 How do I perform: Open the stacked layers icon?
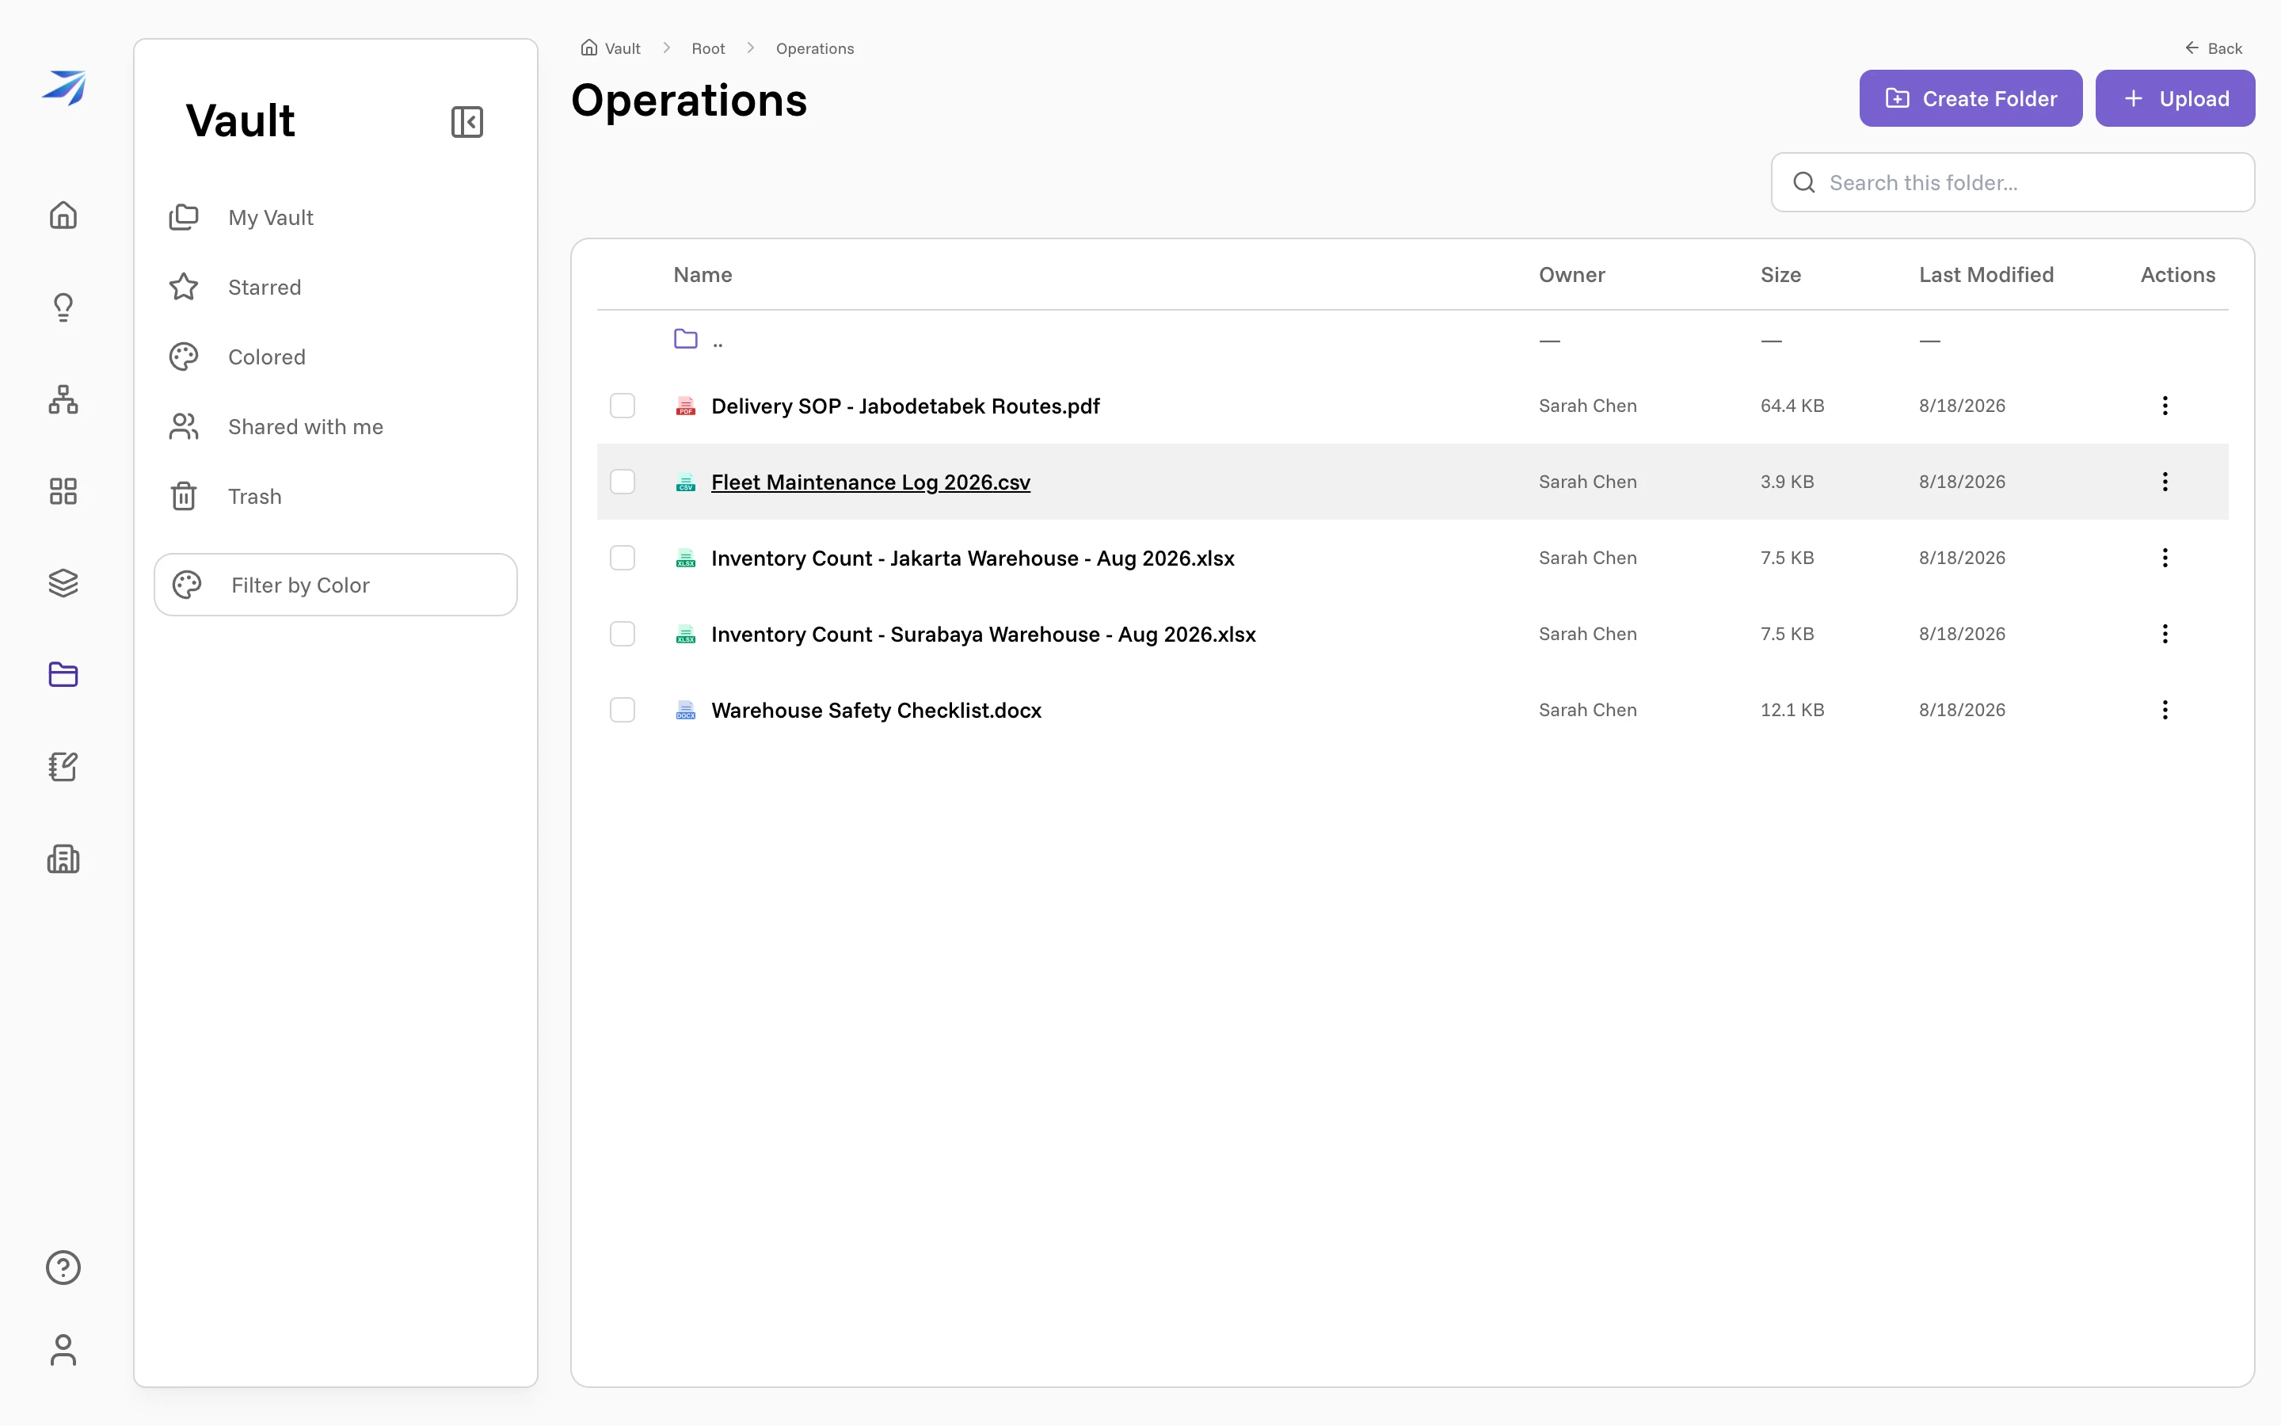click(63, 583)
